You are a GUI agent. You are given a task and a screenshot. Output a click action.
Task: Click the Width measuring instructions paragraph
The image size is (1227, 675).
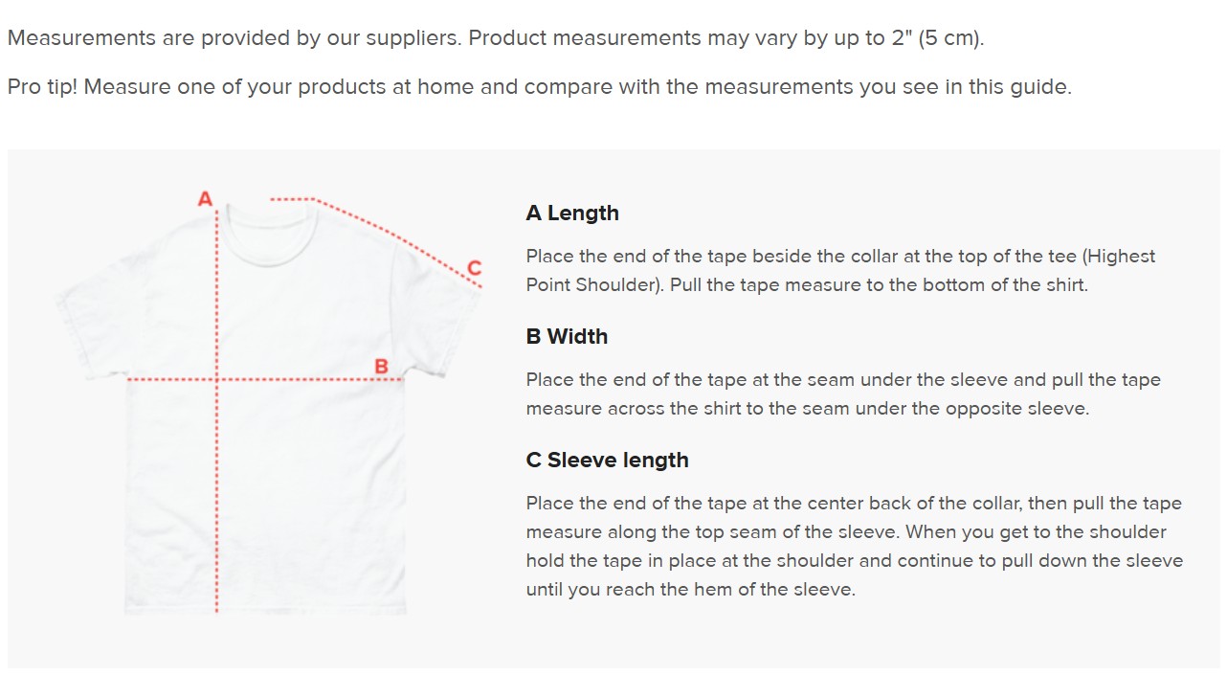842,394
